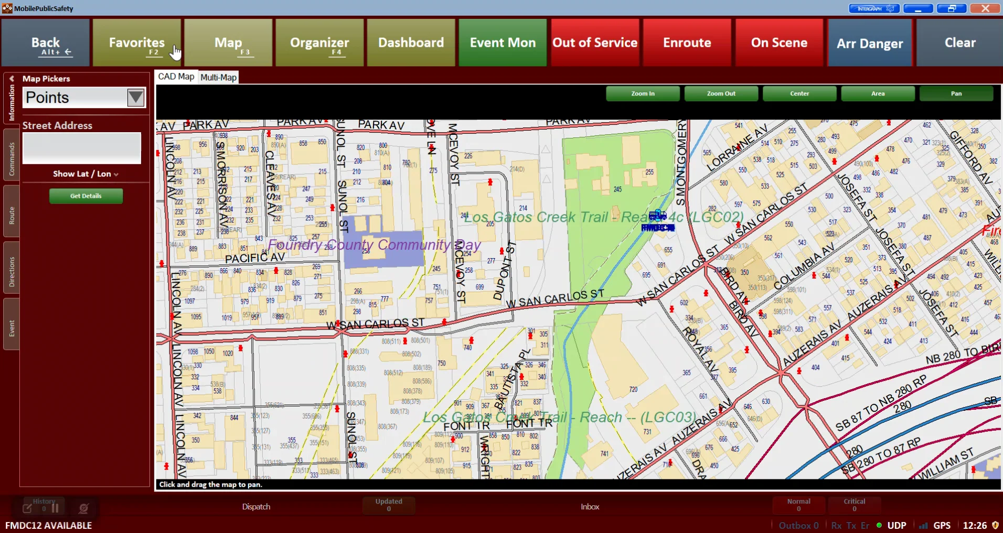
Task: Set status to Enroute
Action: pyautogui.click(x=687, y=42)
